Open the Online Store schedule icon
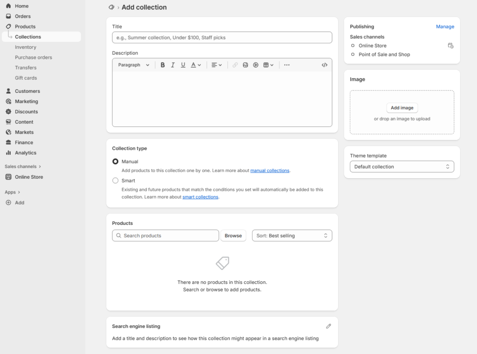 click(x=450, y=46)
